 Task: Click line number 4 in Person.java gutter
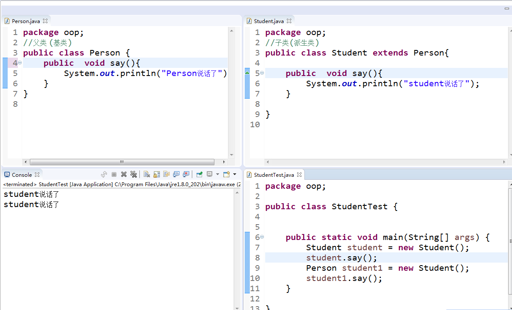pos(15,63)
